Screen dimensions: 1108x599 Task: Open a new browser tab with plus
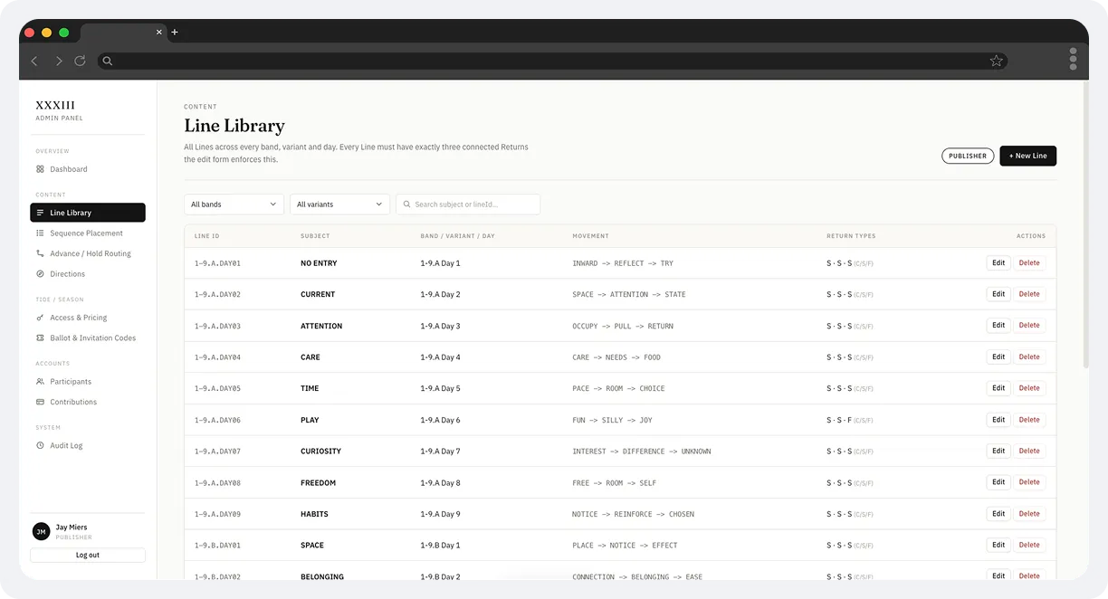175,32
